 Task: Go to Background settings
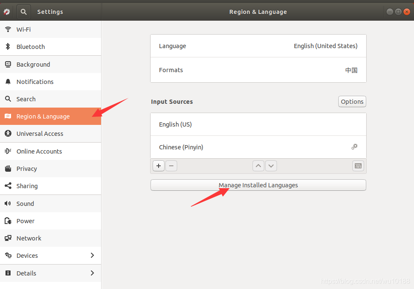pos(50,64)
